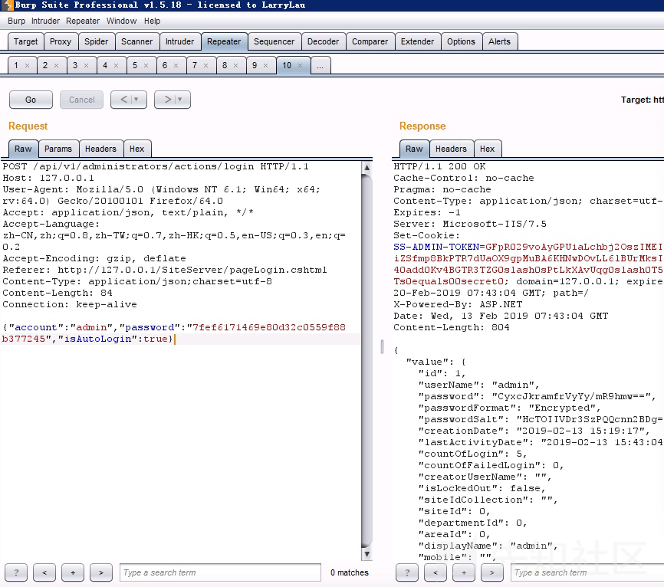Switch to the Target tab
This screenshot has width=664, height=587.
pos(26,41)
